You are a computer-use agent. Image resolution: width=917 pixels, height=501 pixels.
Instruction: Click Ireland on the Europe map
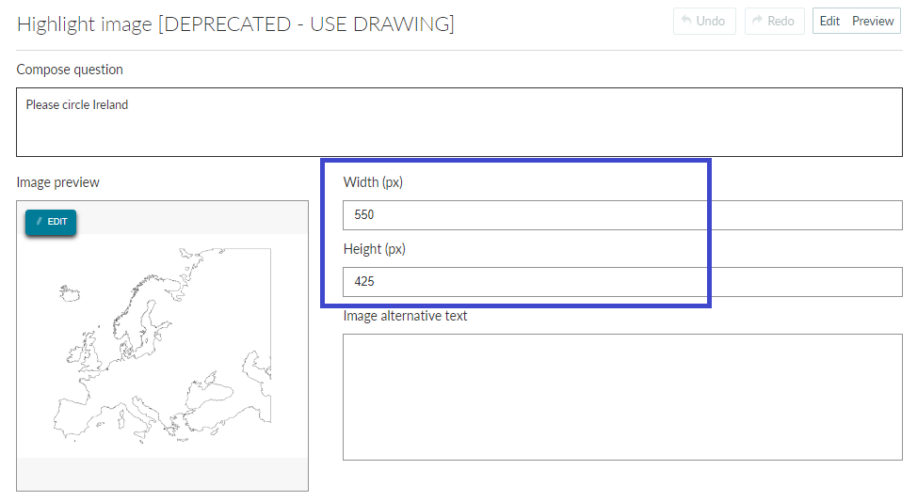75,354
